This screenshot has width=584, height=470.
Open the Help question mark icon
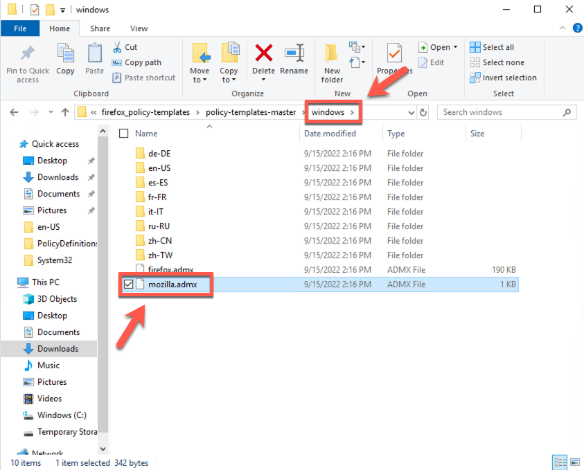coord(577,28)
